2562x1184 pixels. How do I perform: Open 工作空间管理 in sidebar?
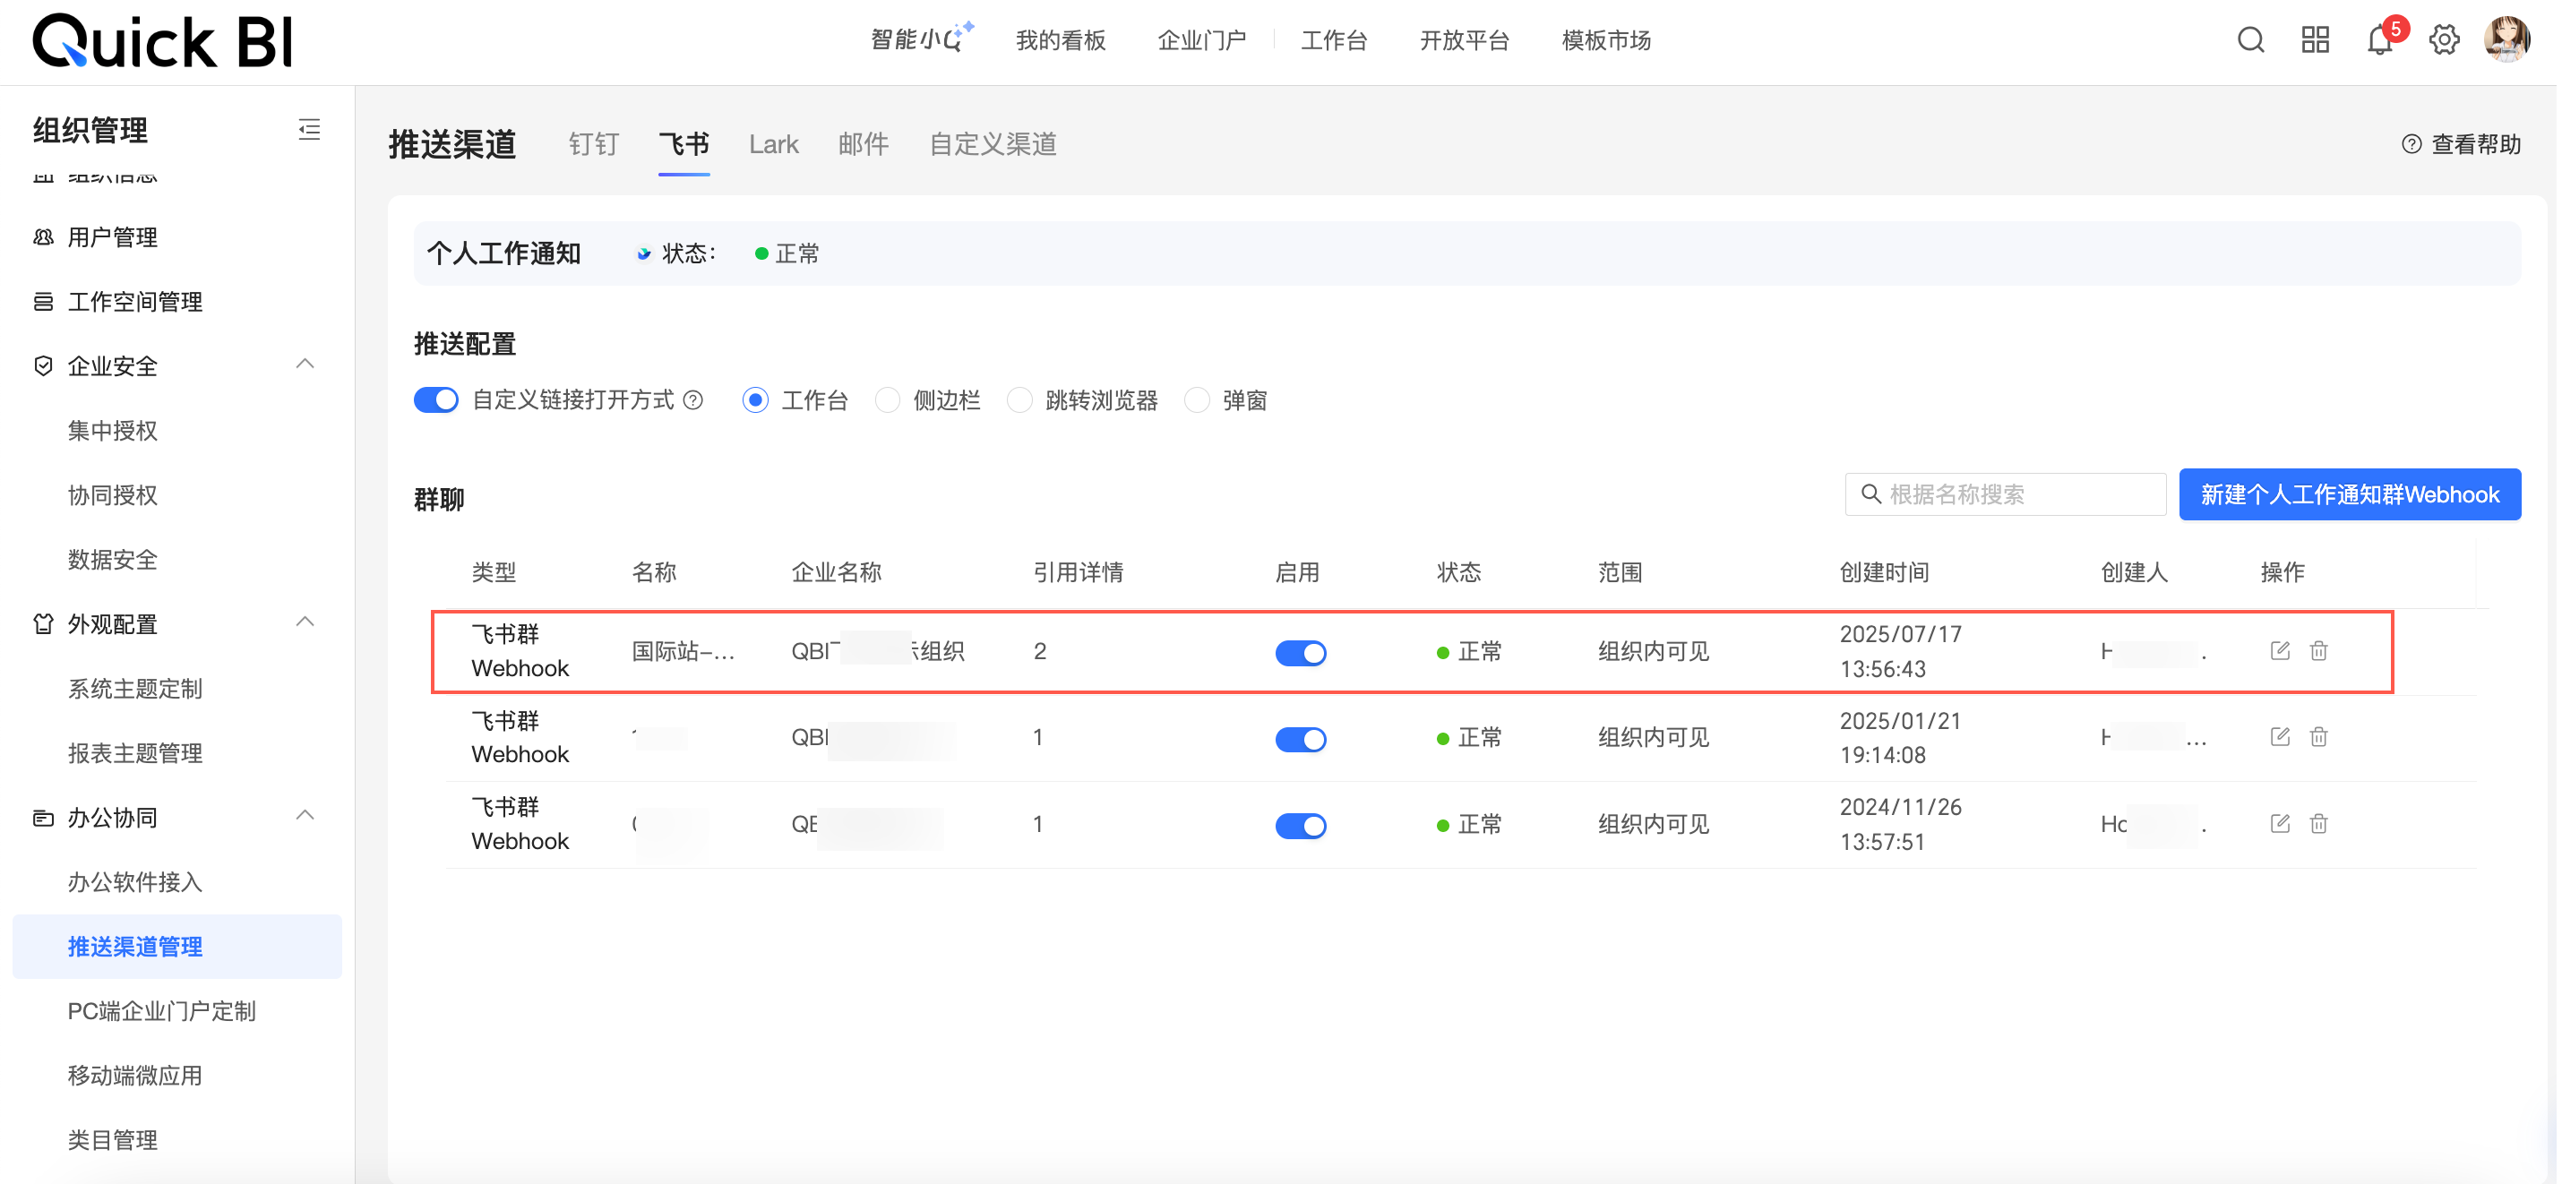tap(135, 301)
